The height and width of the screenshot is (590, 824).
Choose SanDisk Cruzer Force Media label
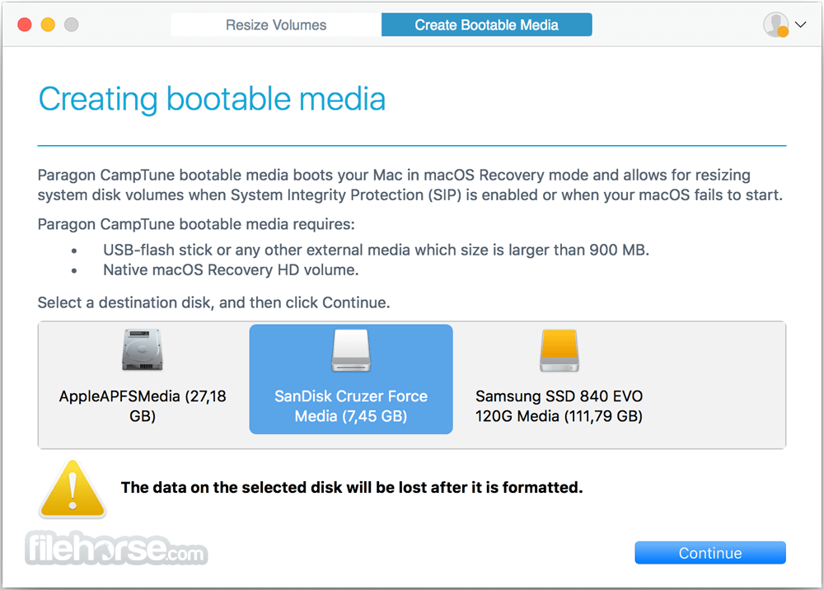[x=351, y=405]
